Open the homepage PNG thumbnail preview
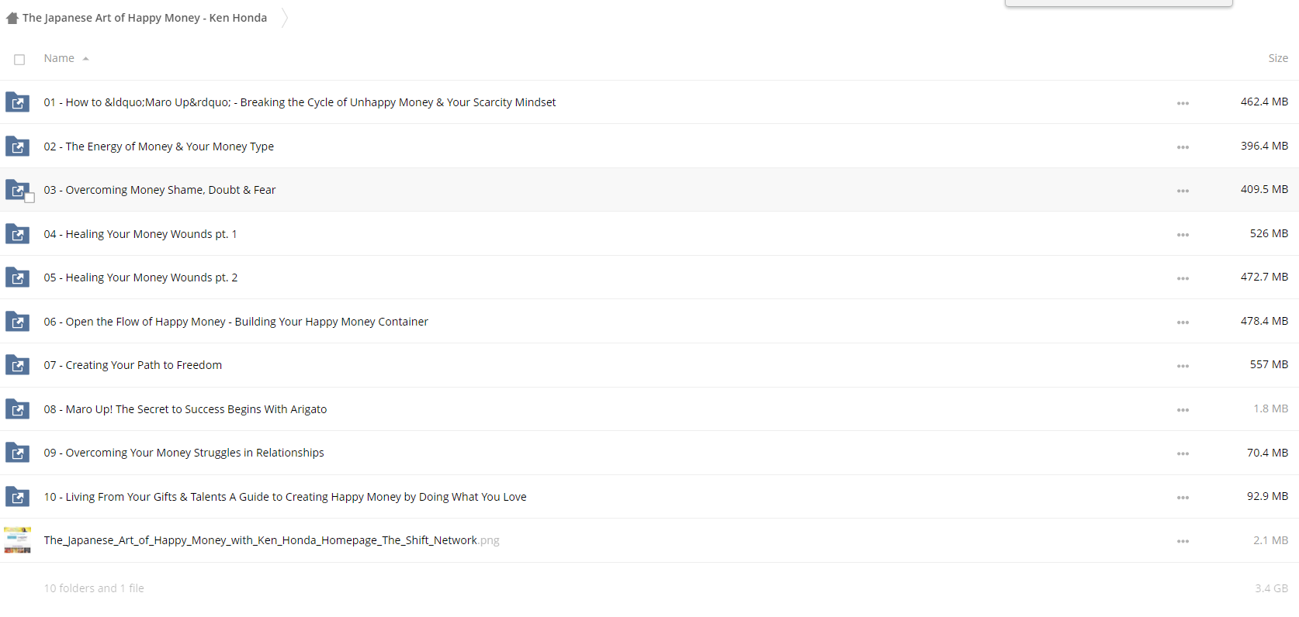Image resolution: width=1299 pixels, height=617 pixels. click(x=17, y=540)
